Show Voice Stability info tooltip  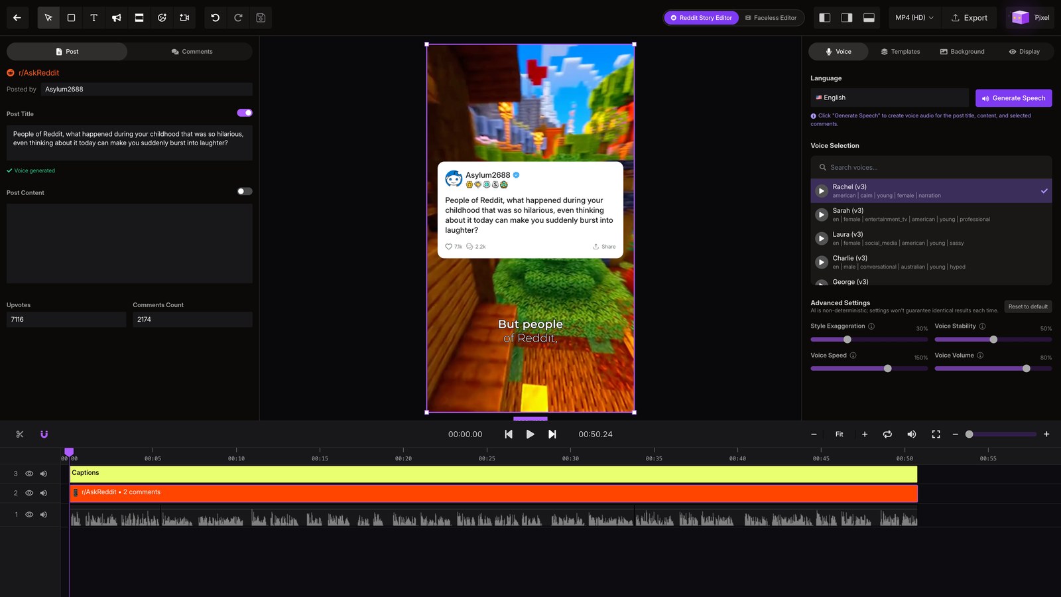click(982, 326)
